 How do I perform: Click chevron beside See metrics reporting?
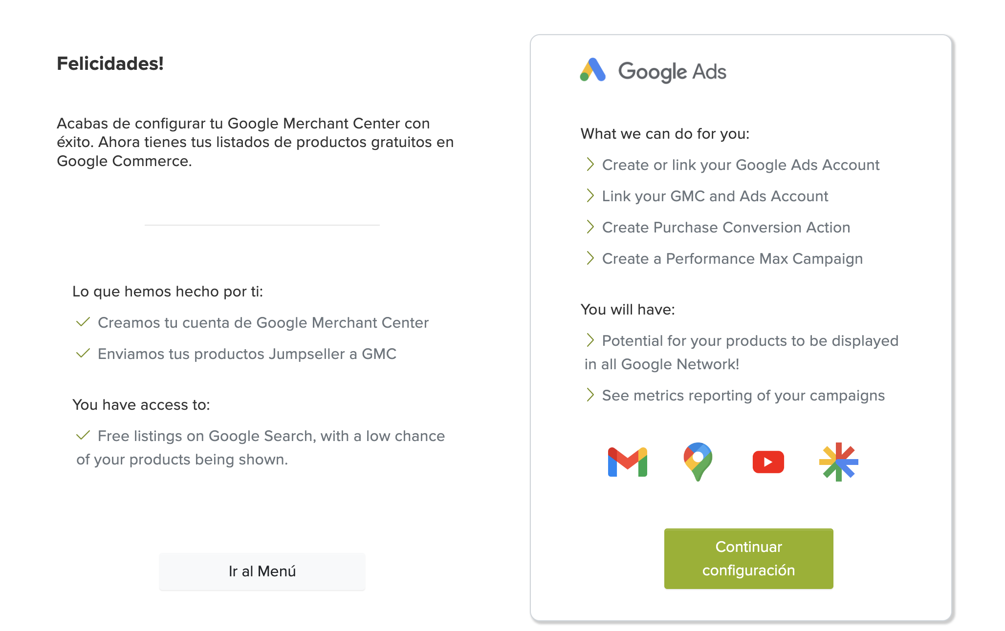[590, 395]
